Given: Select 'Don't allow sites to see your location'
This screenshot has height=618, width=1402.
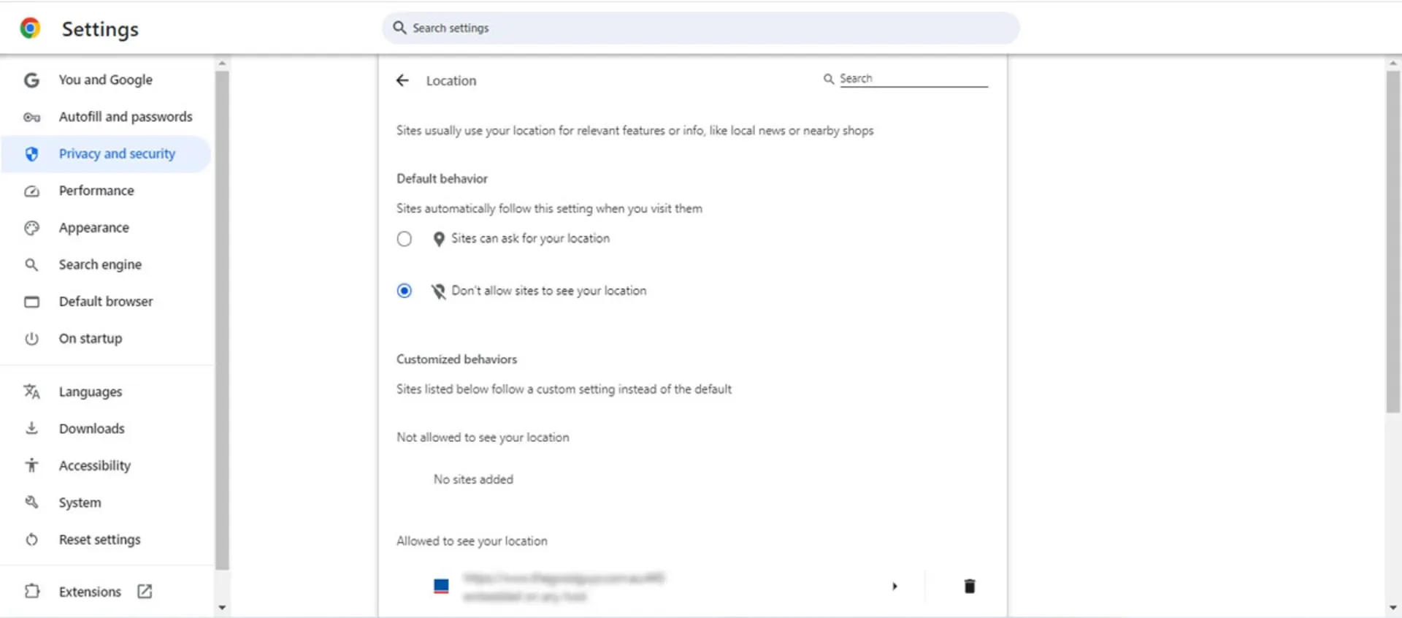Looking at the screenshot, I should coord(405,291).
